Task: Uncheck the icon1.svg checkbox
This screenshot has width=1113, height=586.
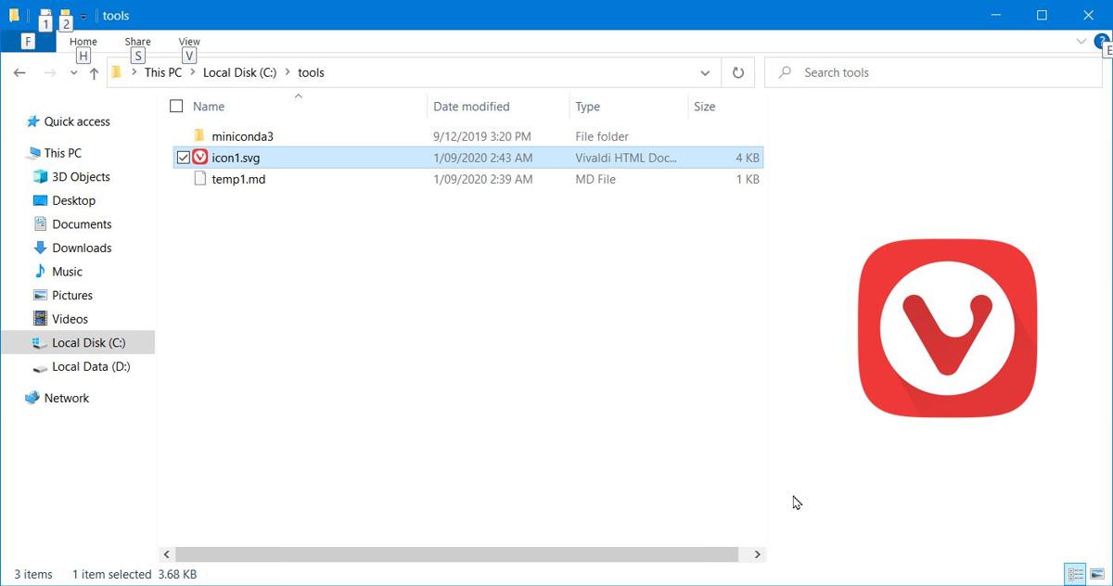Action: 183,158
